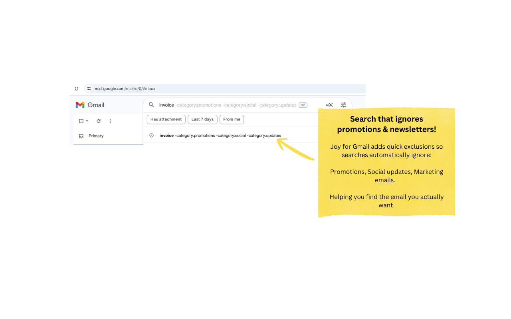Click the Primary inbox icon in sidebar
Screen dimensions: 511x319
pos(81,136)
